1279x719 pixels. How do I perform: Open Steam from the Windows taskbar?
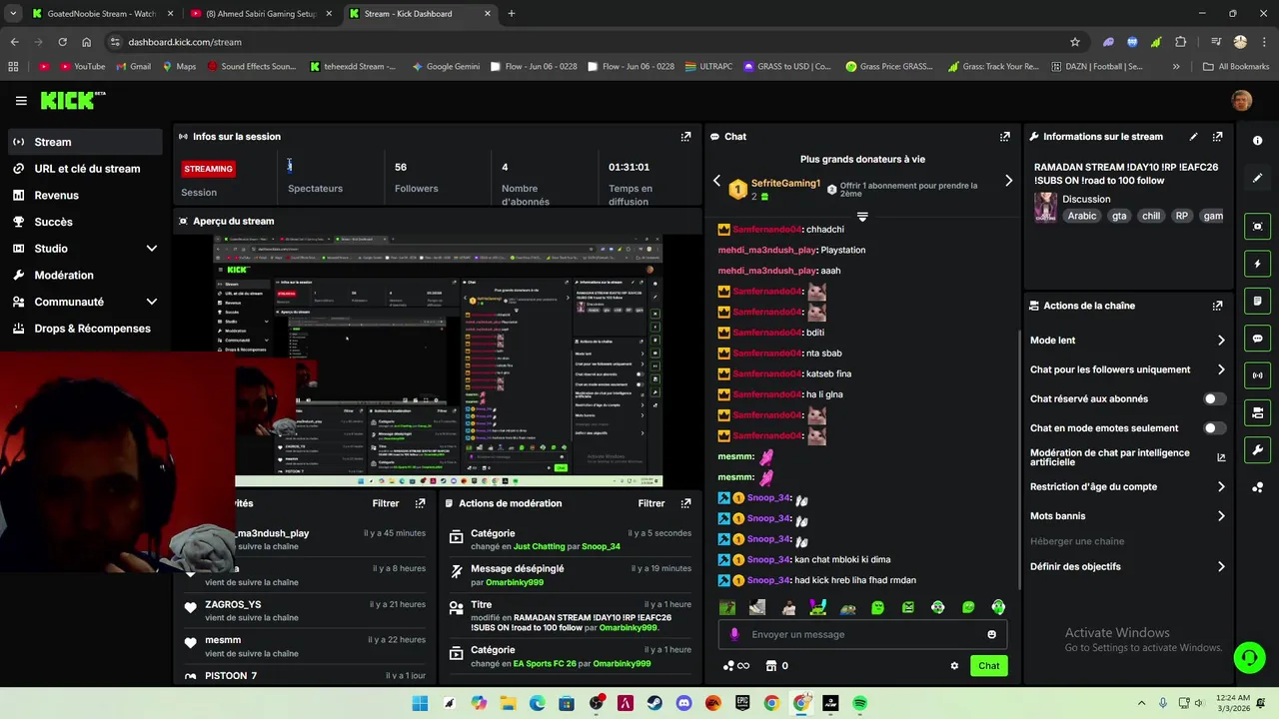click(654, 704)
